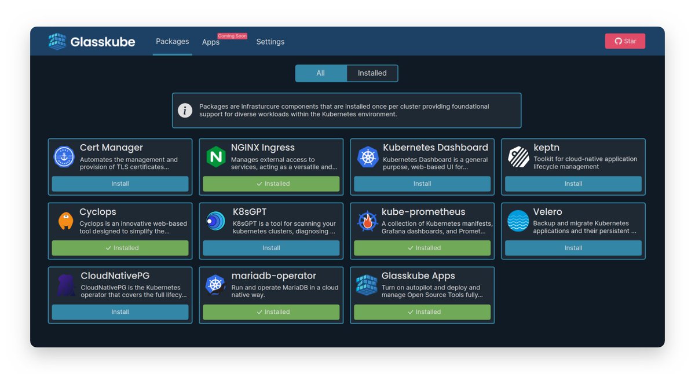Click Installed button under Glasskube Apps
This screenshot has height=374, width=695.
click(x=422, y=311)
